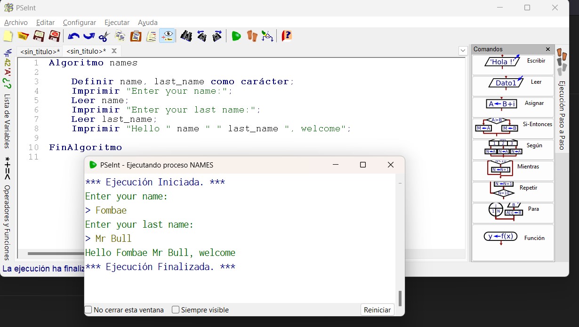
Task: Redo the last undone edit
Action: (89, 36)
